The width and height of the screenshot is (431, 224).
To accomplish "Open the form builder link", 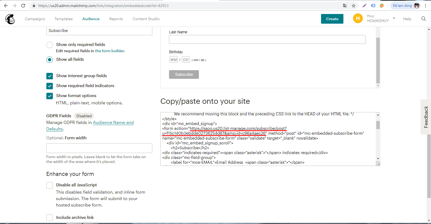I will point(110,51).
